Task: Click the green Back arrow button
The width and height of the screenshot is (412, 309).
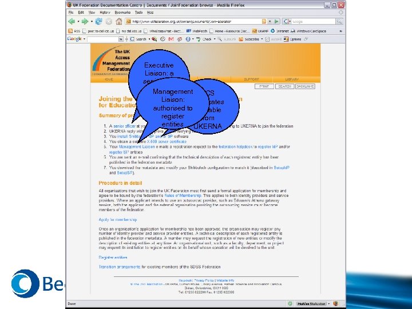Action: 72,22
